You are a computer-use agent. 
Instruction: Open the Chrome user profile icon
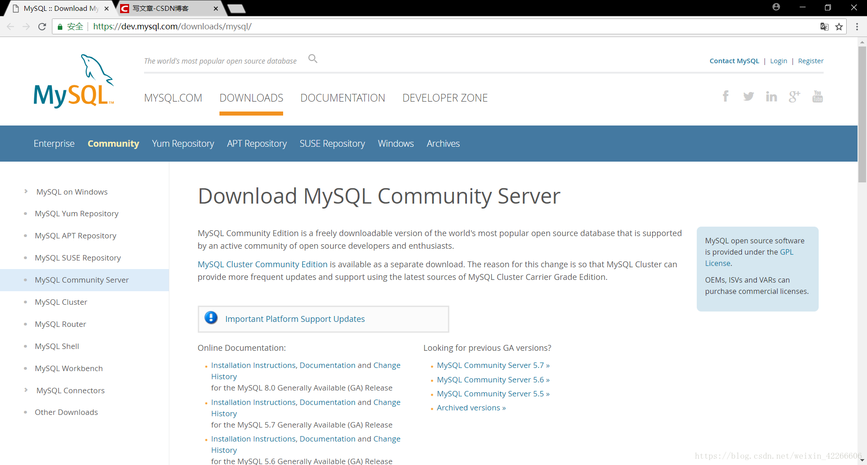click(x=776, y=7)
